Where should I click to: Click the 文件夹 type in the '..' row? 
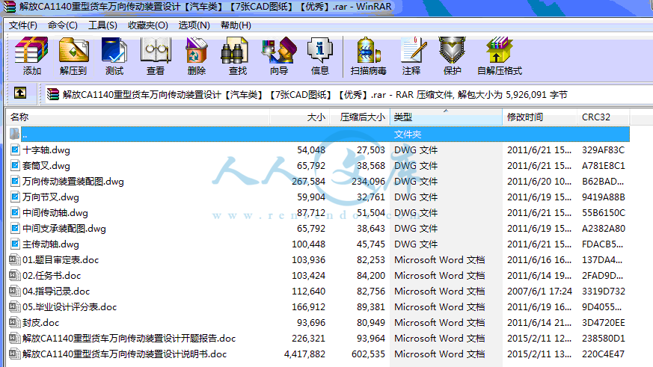(408, 135)
